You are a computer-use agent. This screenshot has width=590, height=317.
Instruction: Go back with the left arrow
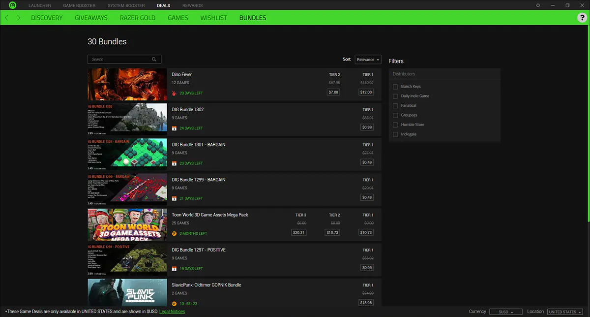[x=6, y=18]
